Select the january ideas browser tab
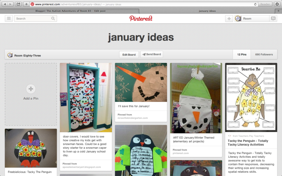Viewport: 282px width, 176px height. coord(207,11)
